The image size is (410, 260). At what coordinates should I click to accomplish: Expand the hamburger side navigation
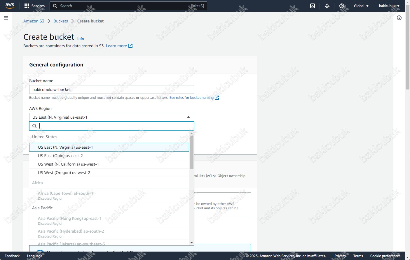6,18
